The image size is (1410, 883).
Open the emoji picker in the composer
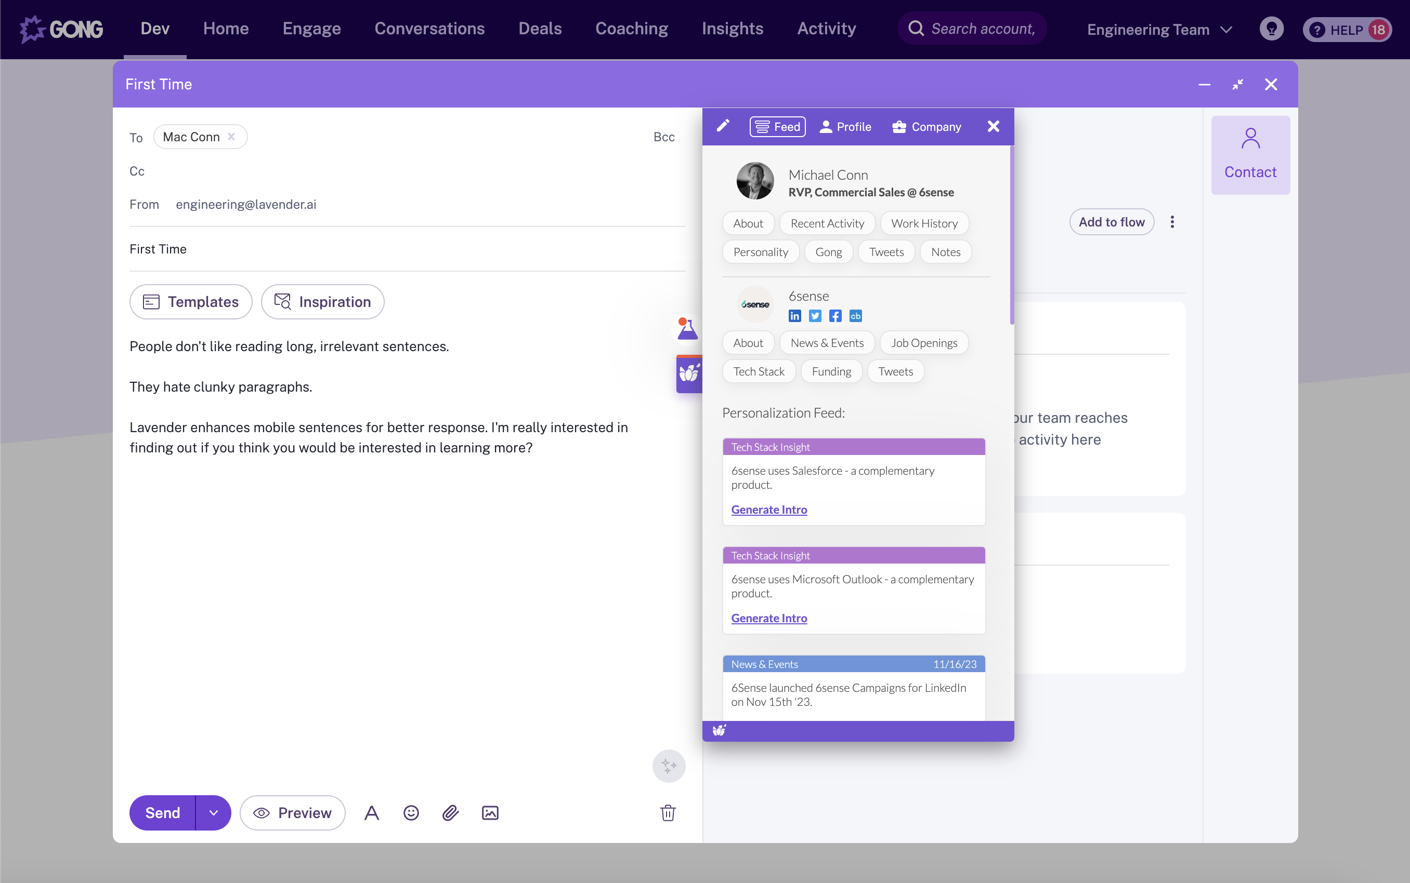(411, 812)
